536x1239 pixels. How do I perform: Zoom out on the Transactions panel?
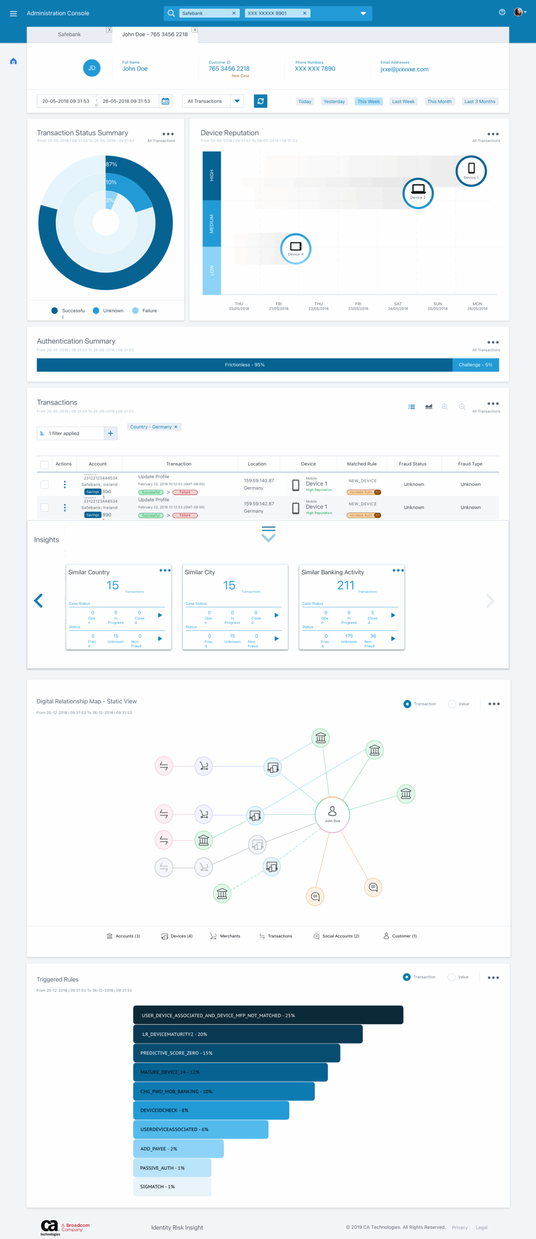462,407
